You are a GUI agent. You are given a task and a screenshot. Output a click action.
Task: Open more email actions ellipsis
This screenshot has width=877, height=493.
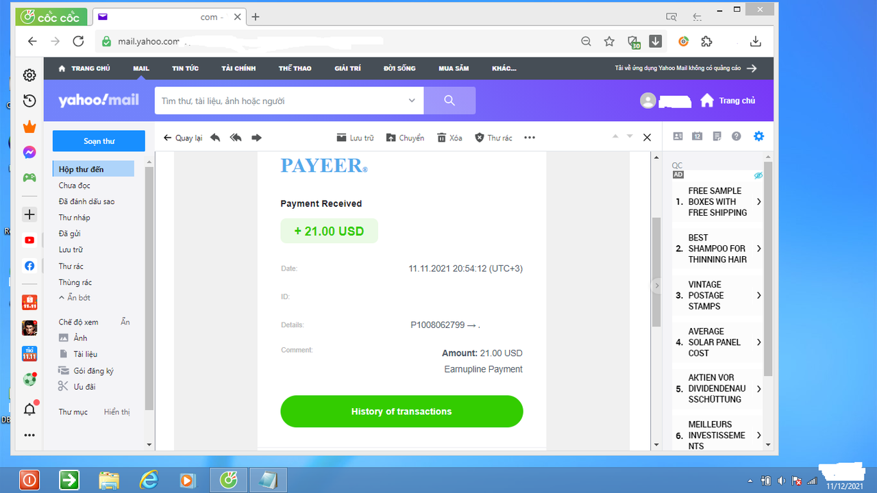point(530,138)
